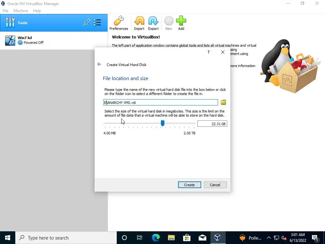Click the '4.00 MB' slider minimum label
Screen dimensions: 325x244
[x=109, y=133]
